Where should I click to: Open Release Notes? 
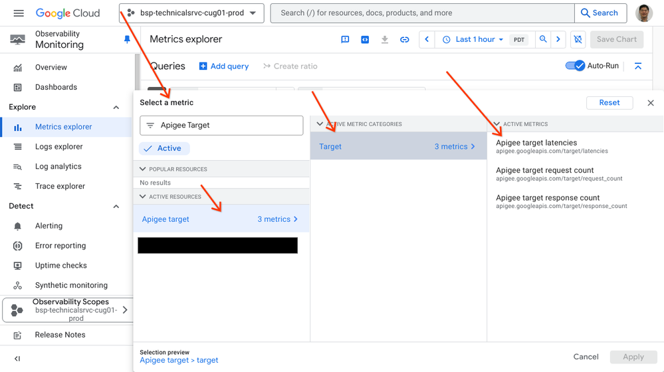60,335
